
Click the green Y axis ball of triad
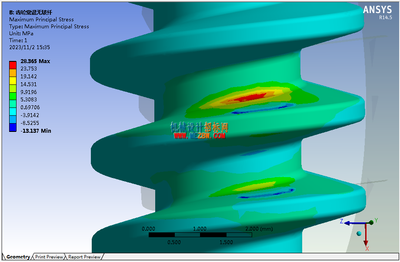(371, 222)
